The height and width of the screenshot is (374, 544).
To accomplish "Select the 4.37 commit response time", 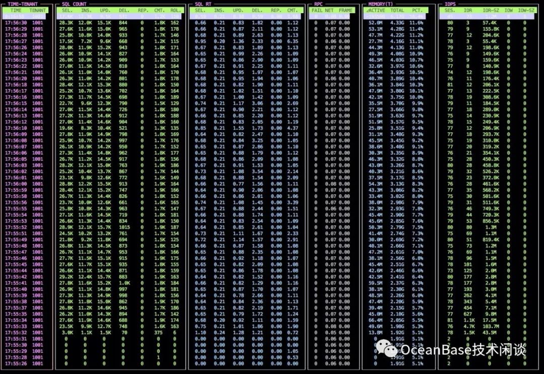I will point(293,128).
